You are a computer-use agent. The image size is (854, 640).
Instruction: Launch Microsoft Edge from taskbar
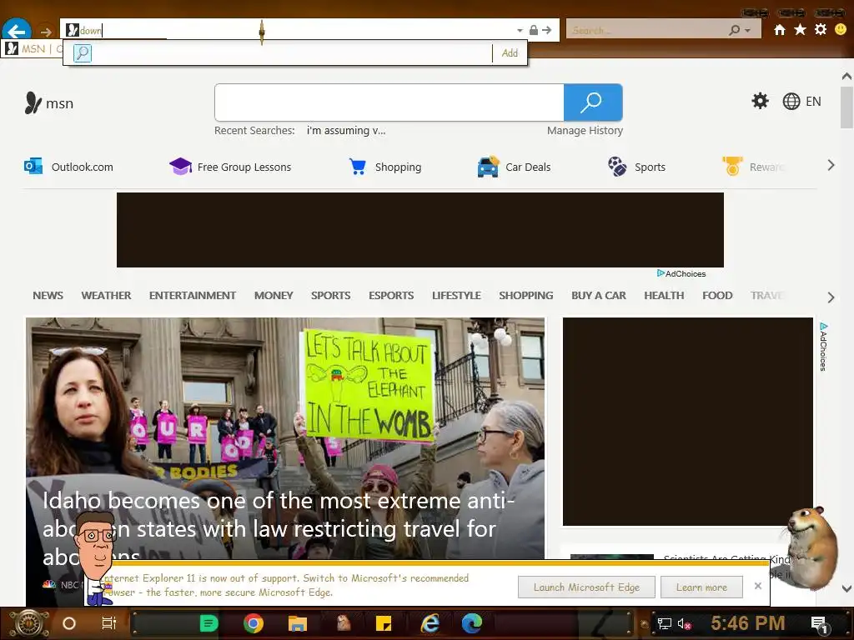[x=472, y=623]
